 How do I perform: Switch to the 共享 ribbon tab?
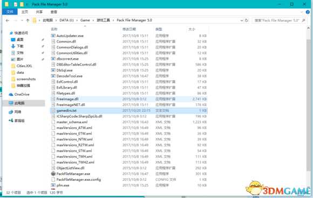click(39, 12)
